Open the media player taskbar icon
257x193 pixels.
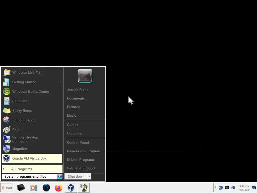click(x=33, y=188)
